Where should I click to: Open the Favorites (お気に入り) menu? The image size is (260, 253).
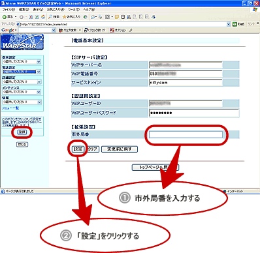[x=56, y=10]
